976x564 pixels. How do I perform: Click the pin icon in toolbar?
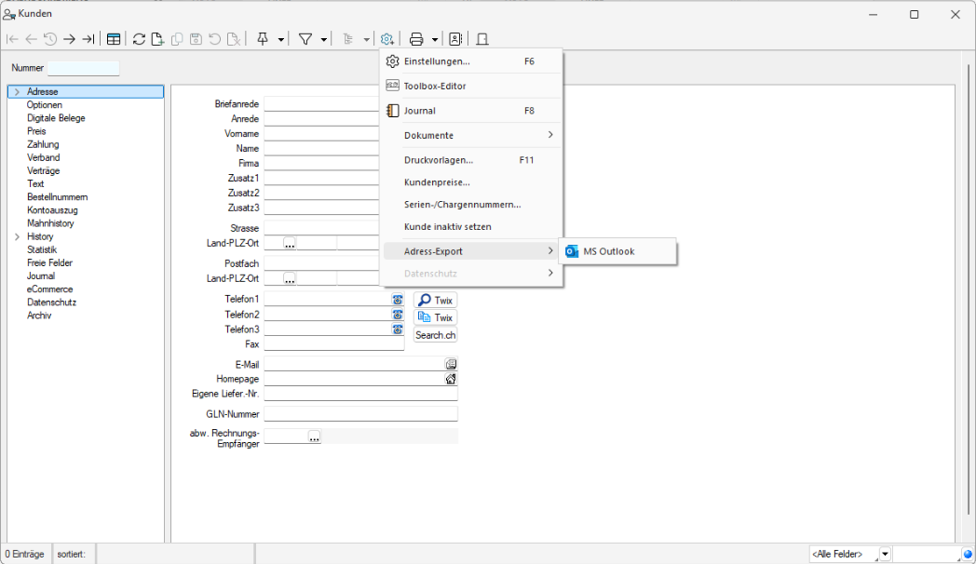(263, 39)
